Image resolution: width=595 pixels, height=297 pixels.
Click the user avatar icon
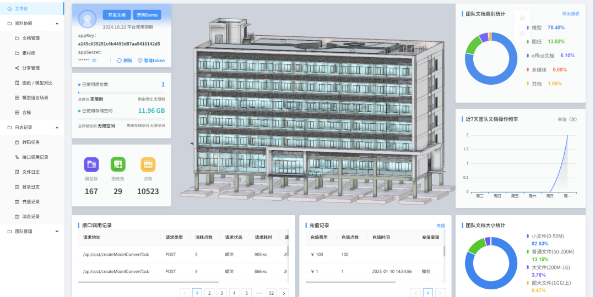click(x=88, y=19)
